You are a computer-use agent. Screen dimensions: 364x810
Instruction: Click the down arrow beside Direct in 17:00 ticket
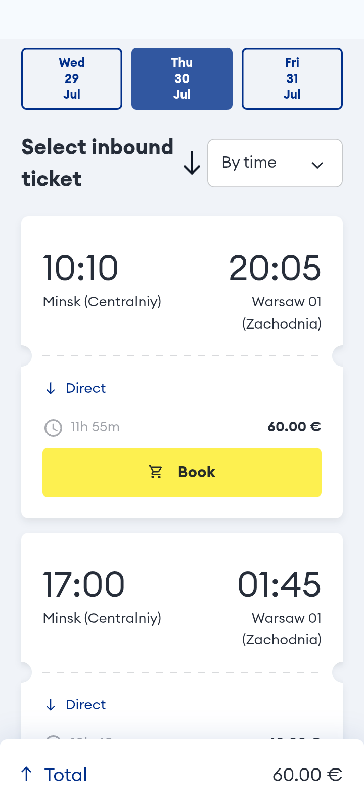click(51, 705)
